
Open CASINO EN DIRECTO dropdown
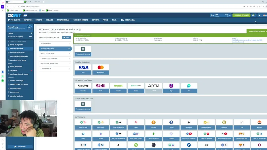click(x=81, y=20)
